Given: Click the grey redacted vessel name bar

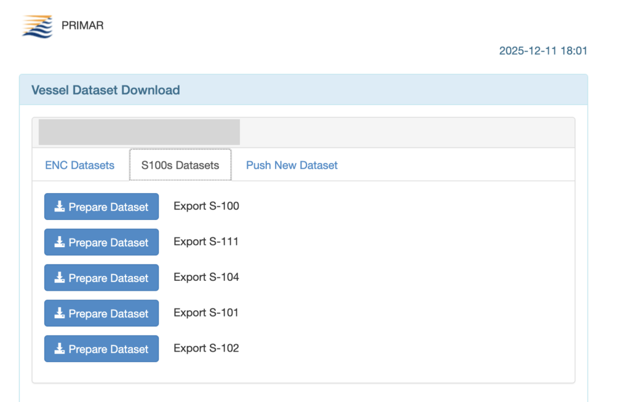Looking at the screenshot, I should coord(139,132).
